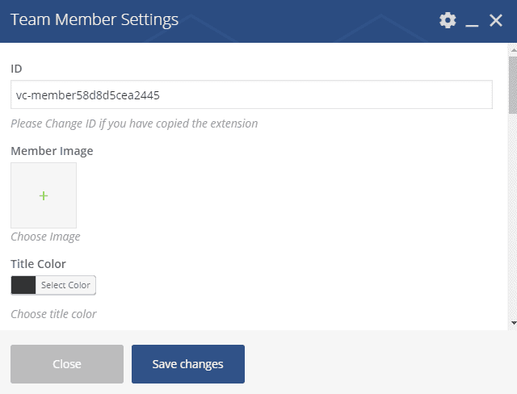This screenshot has width=517, height=394.
Task: Open the gear settings icon in header
Action: click(x=448, y=21)
